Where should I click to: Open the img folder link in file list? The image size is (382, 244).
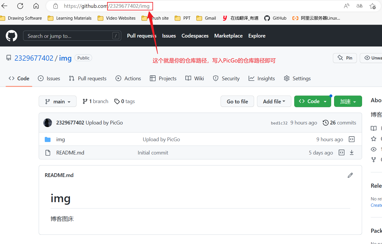tap(61, 139)
